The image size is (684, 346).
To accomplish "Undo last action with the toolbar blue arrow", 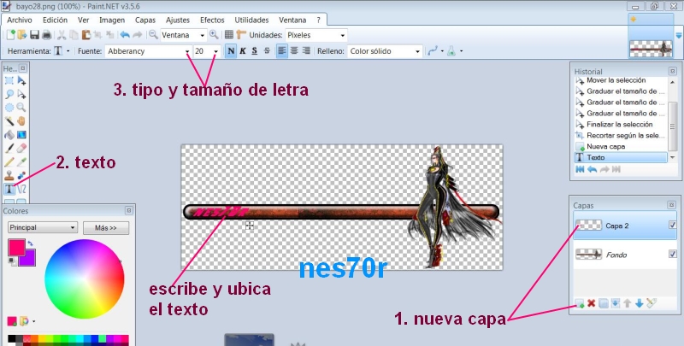I will click(125, 35).
